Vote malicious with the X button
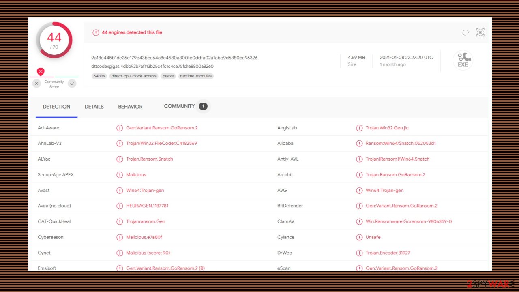519x292 pixels. point(36,84)
